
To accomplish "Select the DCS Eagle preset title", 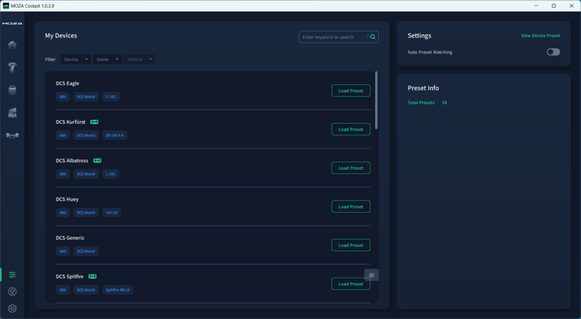I will [x=67, y=83].
